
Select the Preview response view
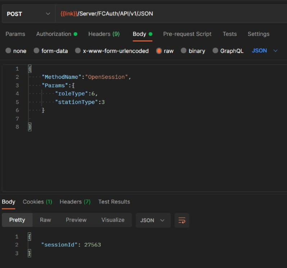coord(76,220)
